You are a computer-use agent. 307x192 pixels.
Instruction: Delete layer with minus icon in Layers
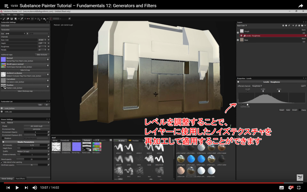tap(305, 26)
